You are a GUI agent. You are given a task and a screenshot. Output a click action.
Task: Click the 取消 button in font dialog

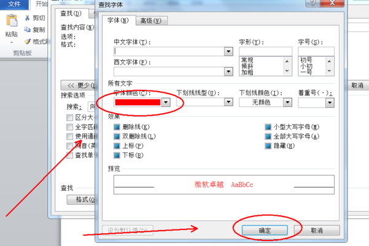[x=317, y=231]
